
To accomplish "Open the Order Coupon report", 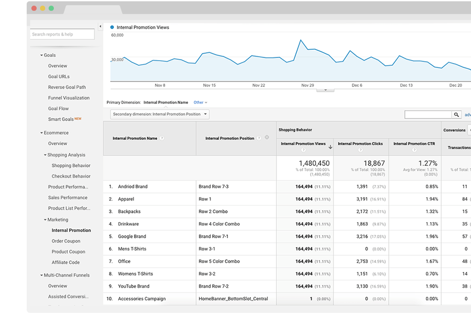I will [66, 241].
